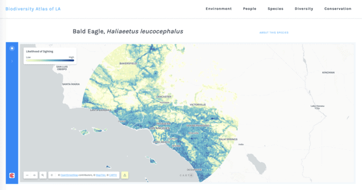Image resolution: width=362 pixels, height=190 pixels.
Task: Open the People menu
Action: 250,9
